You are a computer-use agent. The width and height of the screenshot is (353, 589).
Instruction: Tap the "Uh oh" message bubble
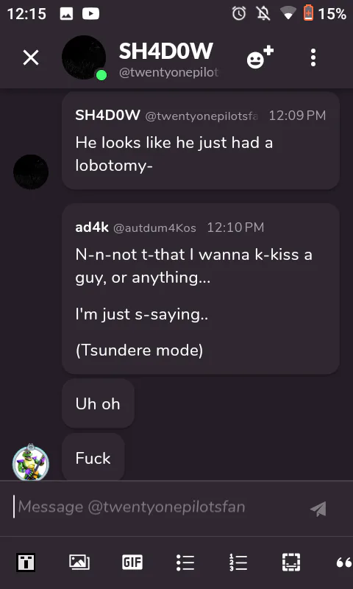click(x=98, y=403)
